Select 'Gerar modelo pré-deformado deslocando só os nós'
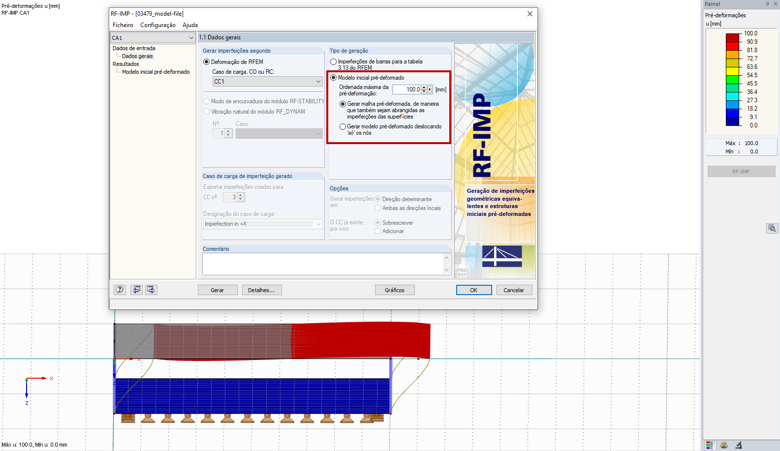 343,127
